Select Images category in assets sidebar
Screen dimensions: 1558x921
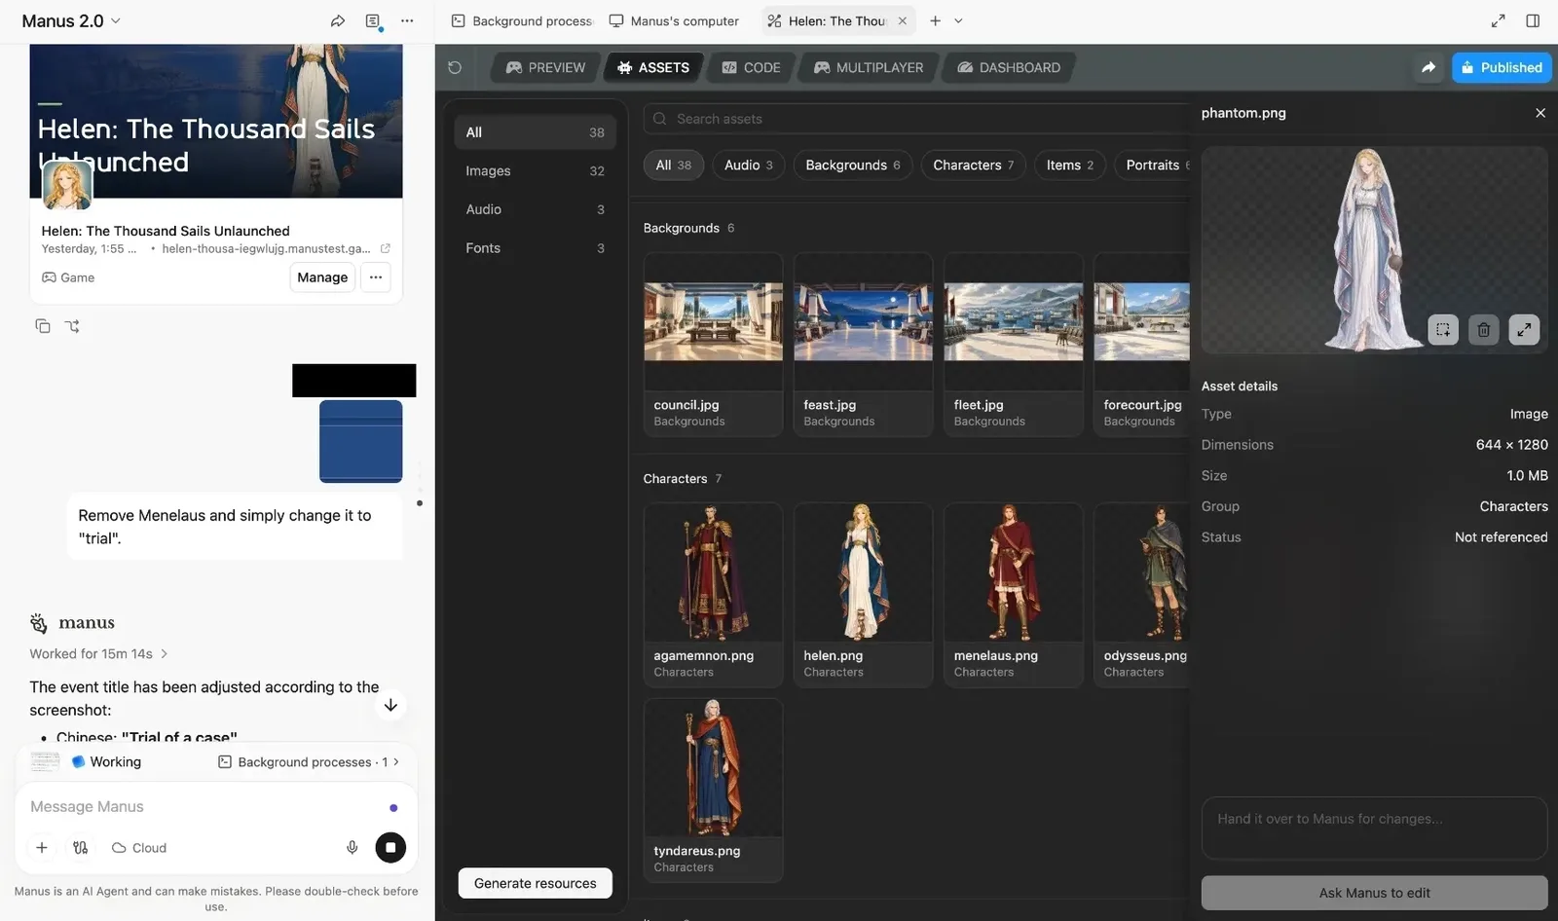[x=535, y=170]
